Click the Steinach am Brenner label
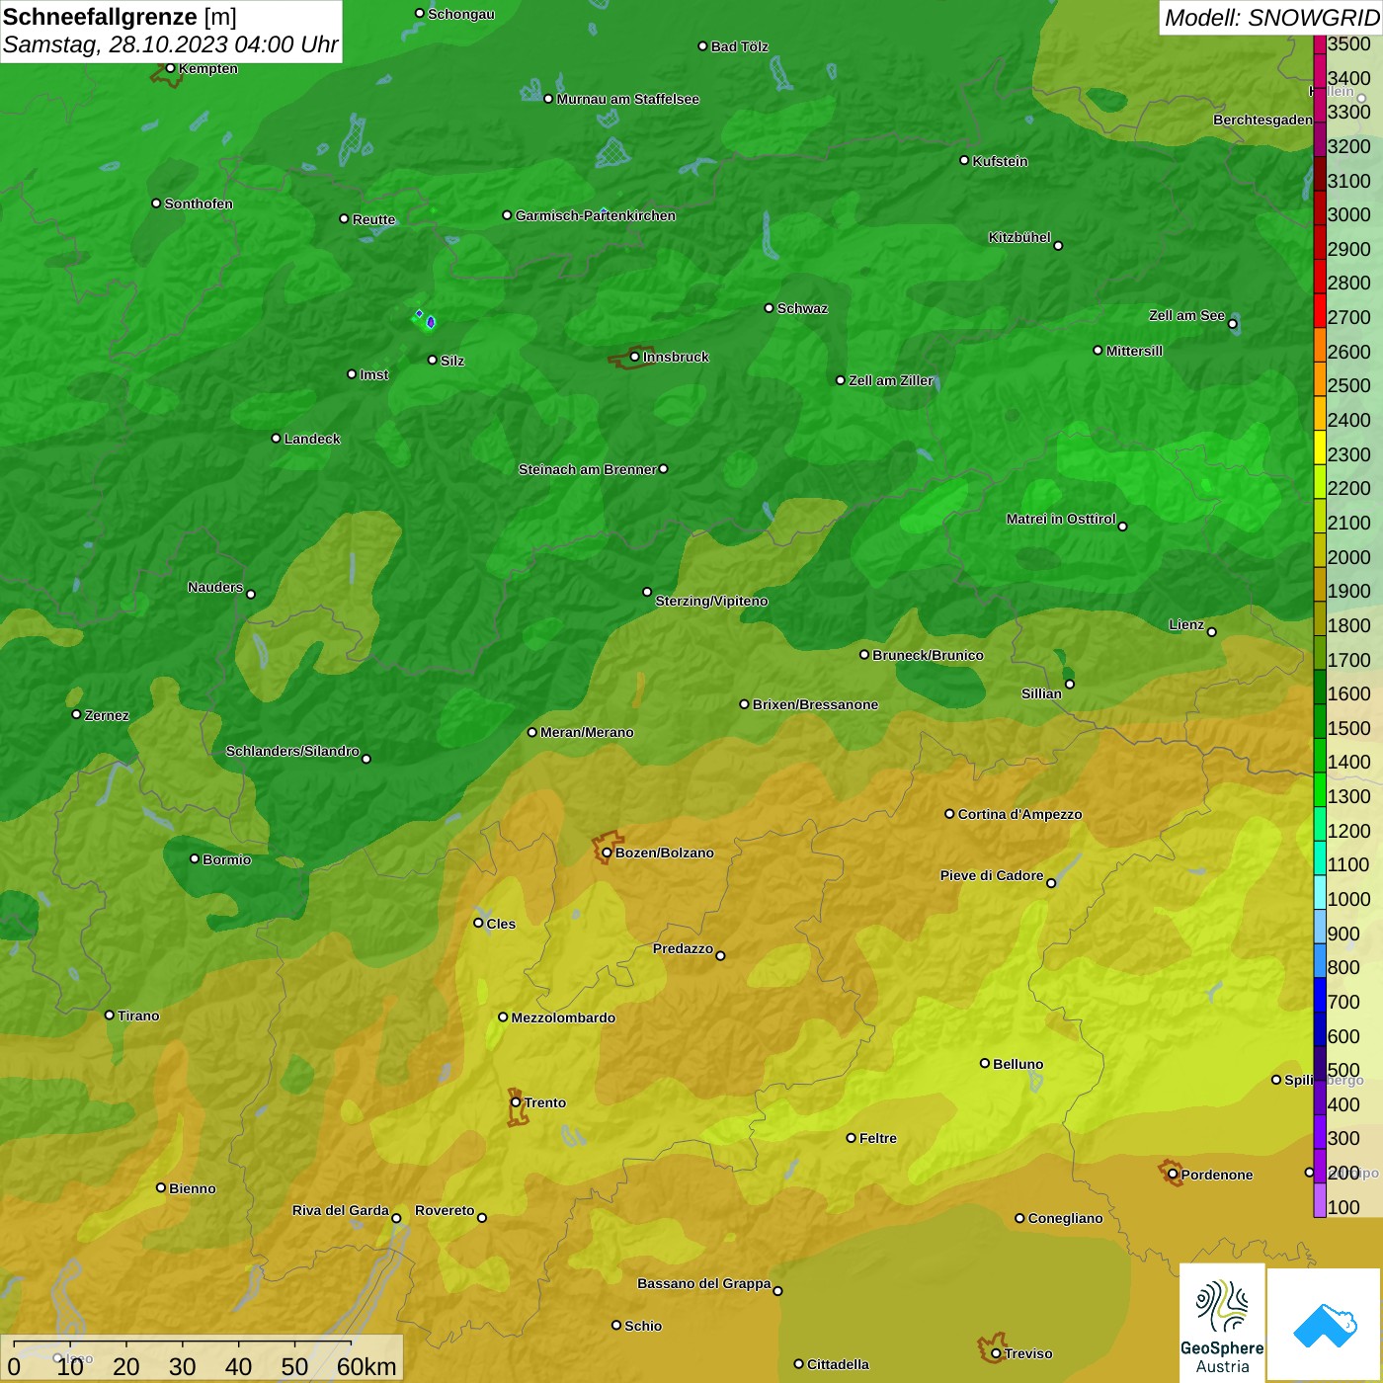Viewport: 1383px width, 1383px height. [x=588, y=469]
